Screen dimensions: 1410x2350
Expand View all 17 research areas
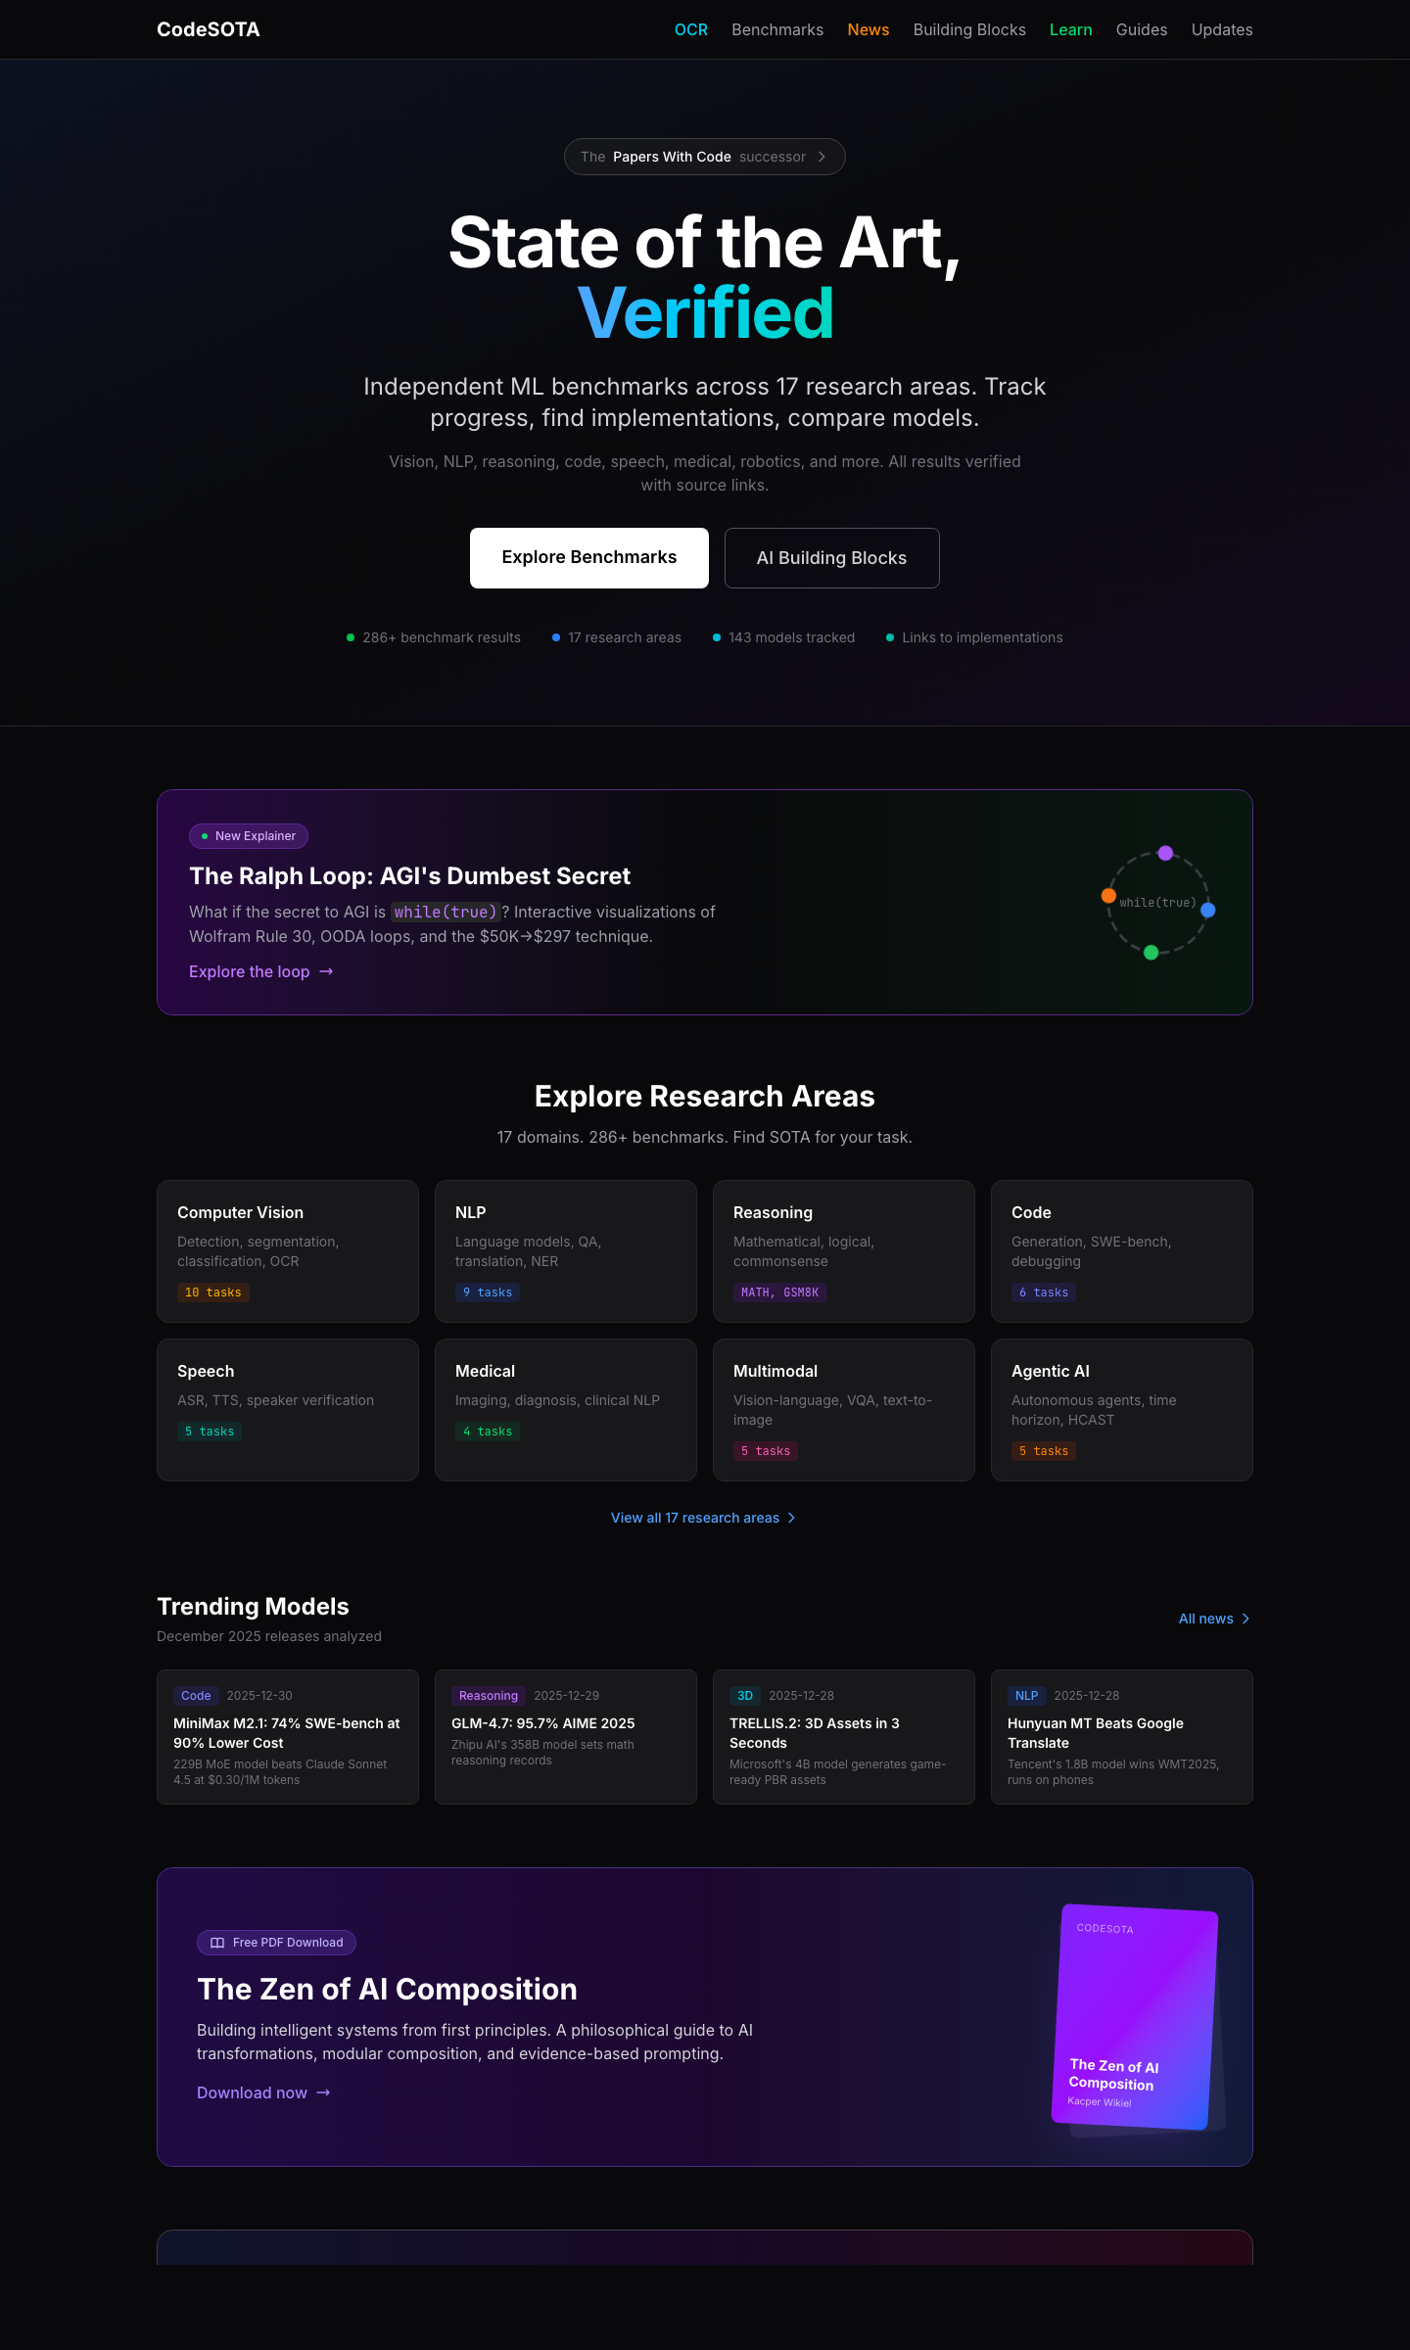point(704,1518)
